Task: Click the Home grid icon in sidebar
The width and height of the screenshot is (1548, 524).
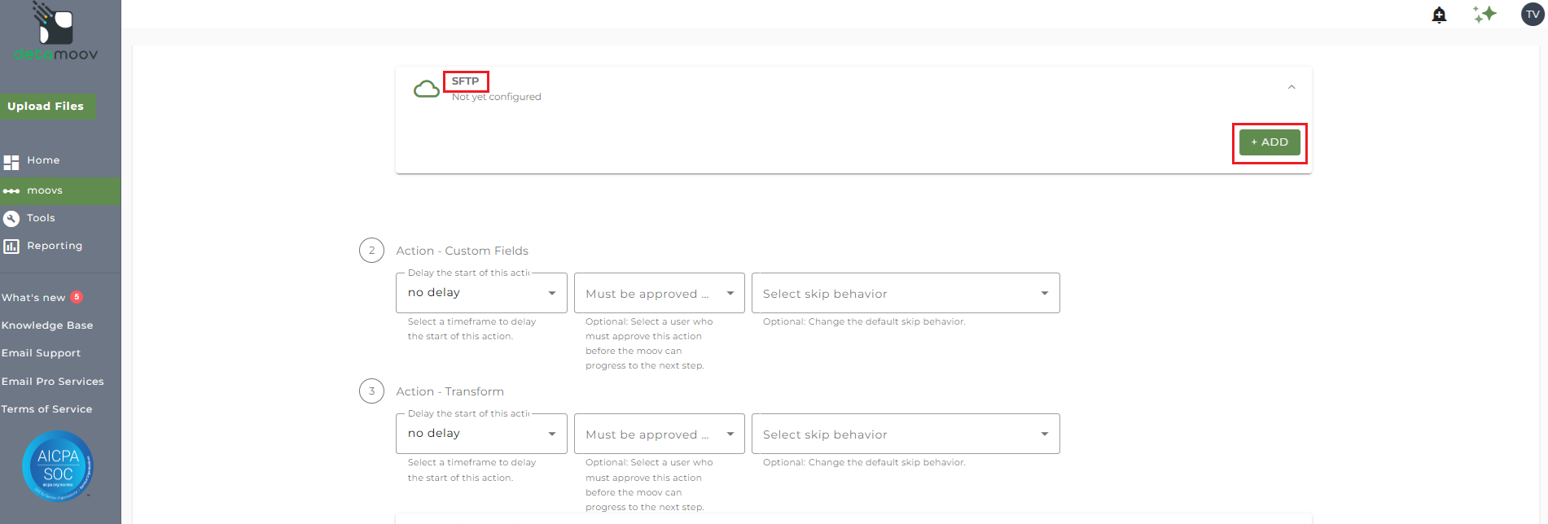Action: click(x=11, y=162)
